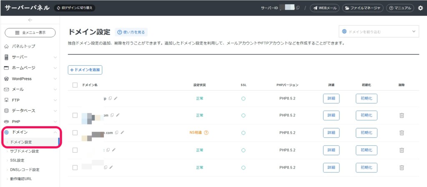Expand the メール sidebar section
This screenshot has width=427, height=187.
click(x=30, y=89)
